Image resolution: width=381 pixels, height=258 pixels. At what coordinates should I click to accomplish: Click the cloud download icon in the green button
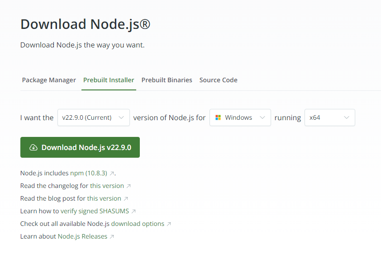click(33, 147)
